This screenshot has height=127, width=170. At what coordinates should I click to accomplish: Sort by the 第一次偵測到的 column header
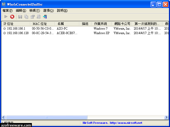[147, 24]
